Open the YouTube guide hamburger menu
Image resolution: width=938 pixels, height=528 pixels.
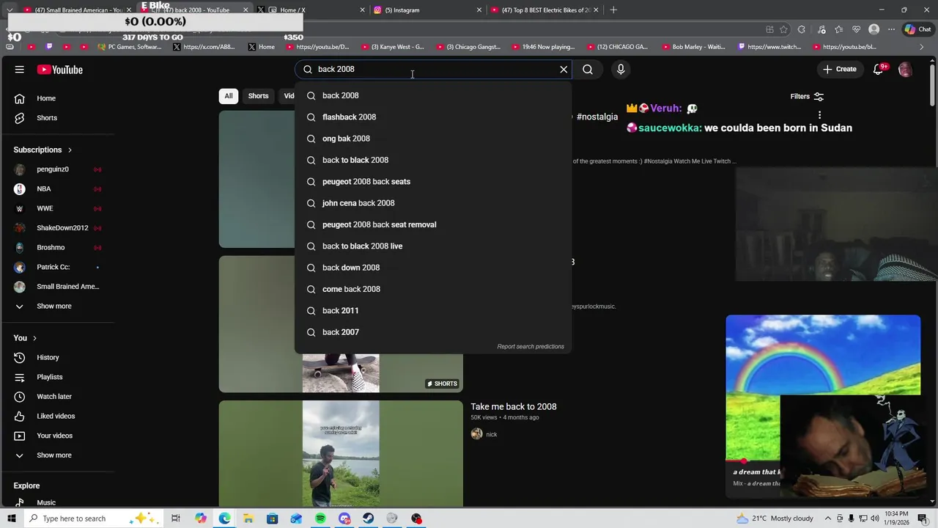19,70
